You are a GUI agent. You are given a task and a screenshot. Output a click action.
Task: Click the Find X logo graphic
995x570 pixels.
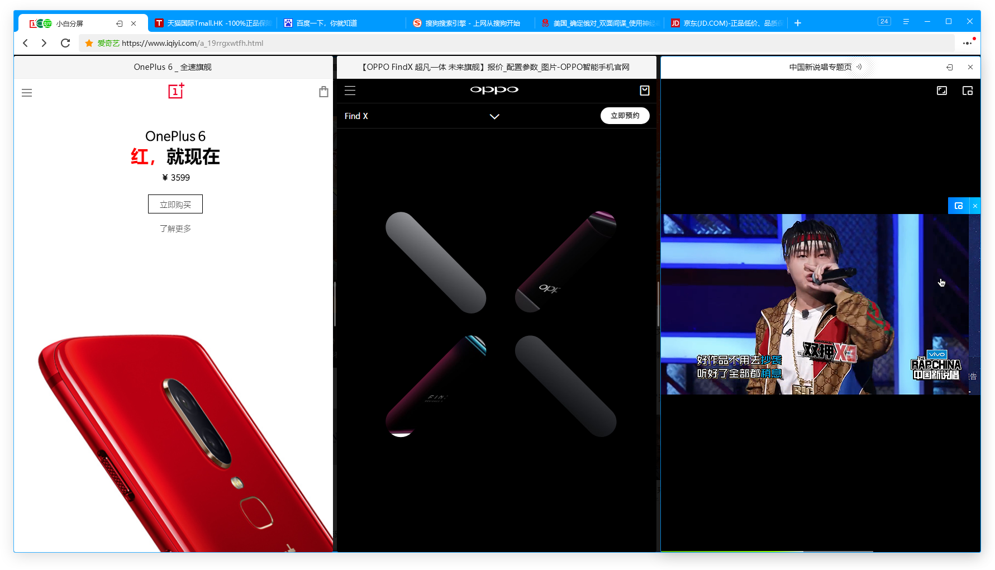[x=501, y=324]
